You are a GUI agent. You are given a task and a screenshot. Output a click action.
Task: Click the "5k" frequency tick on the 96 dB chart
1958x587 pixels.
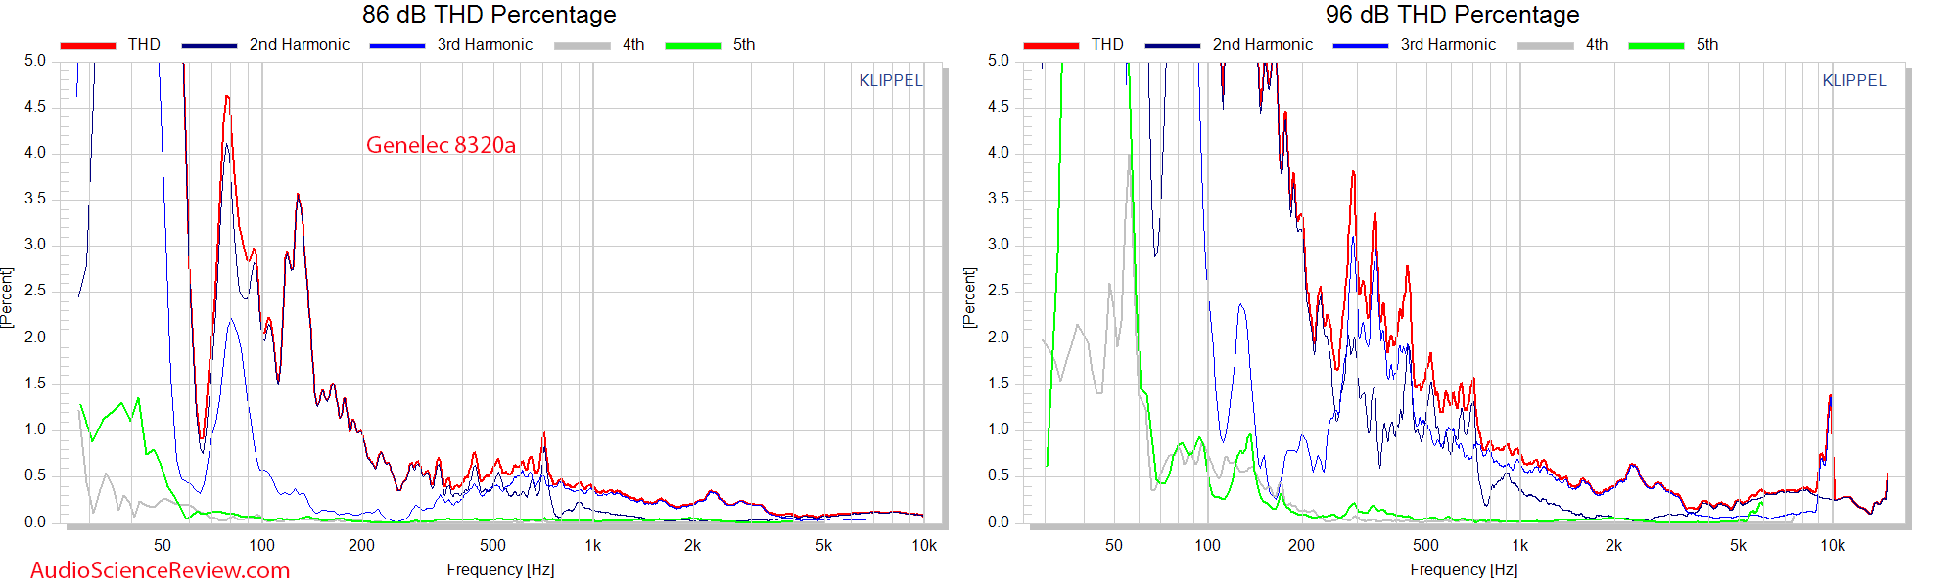tap(1739, 546)
